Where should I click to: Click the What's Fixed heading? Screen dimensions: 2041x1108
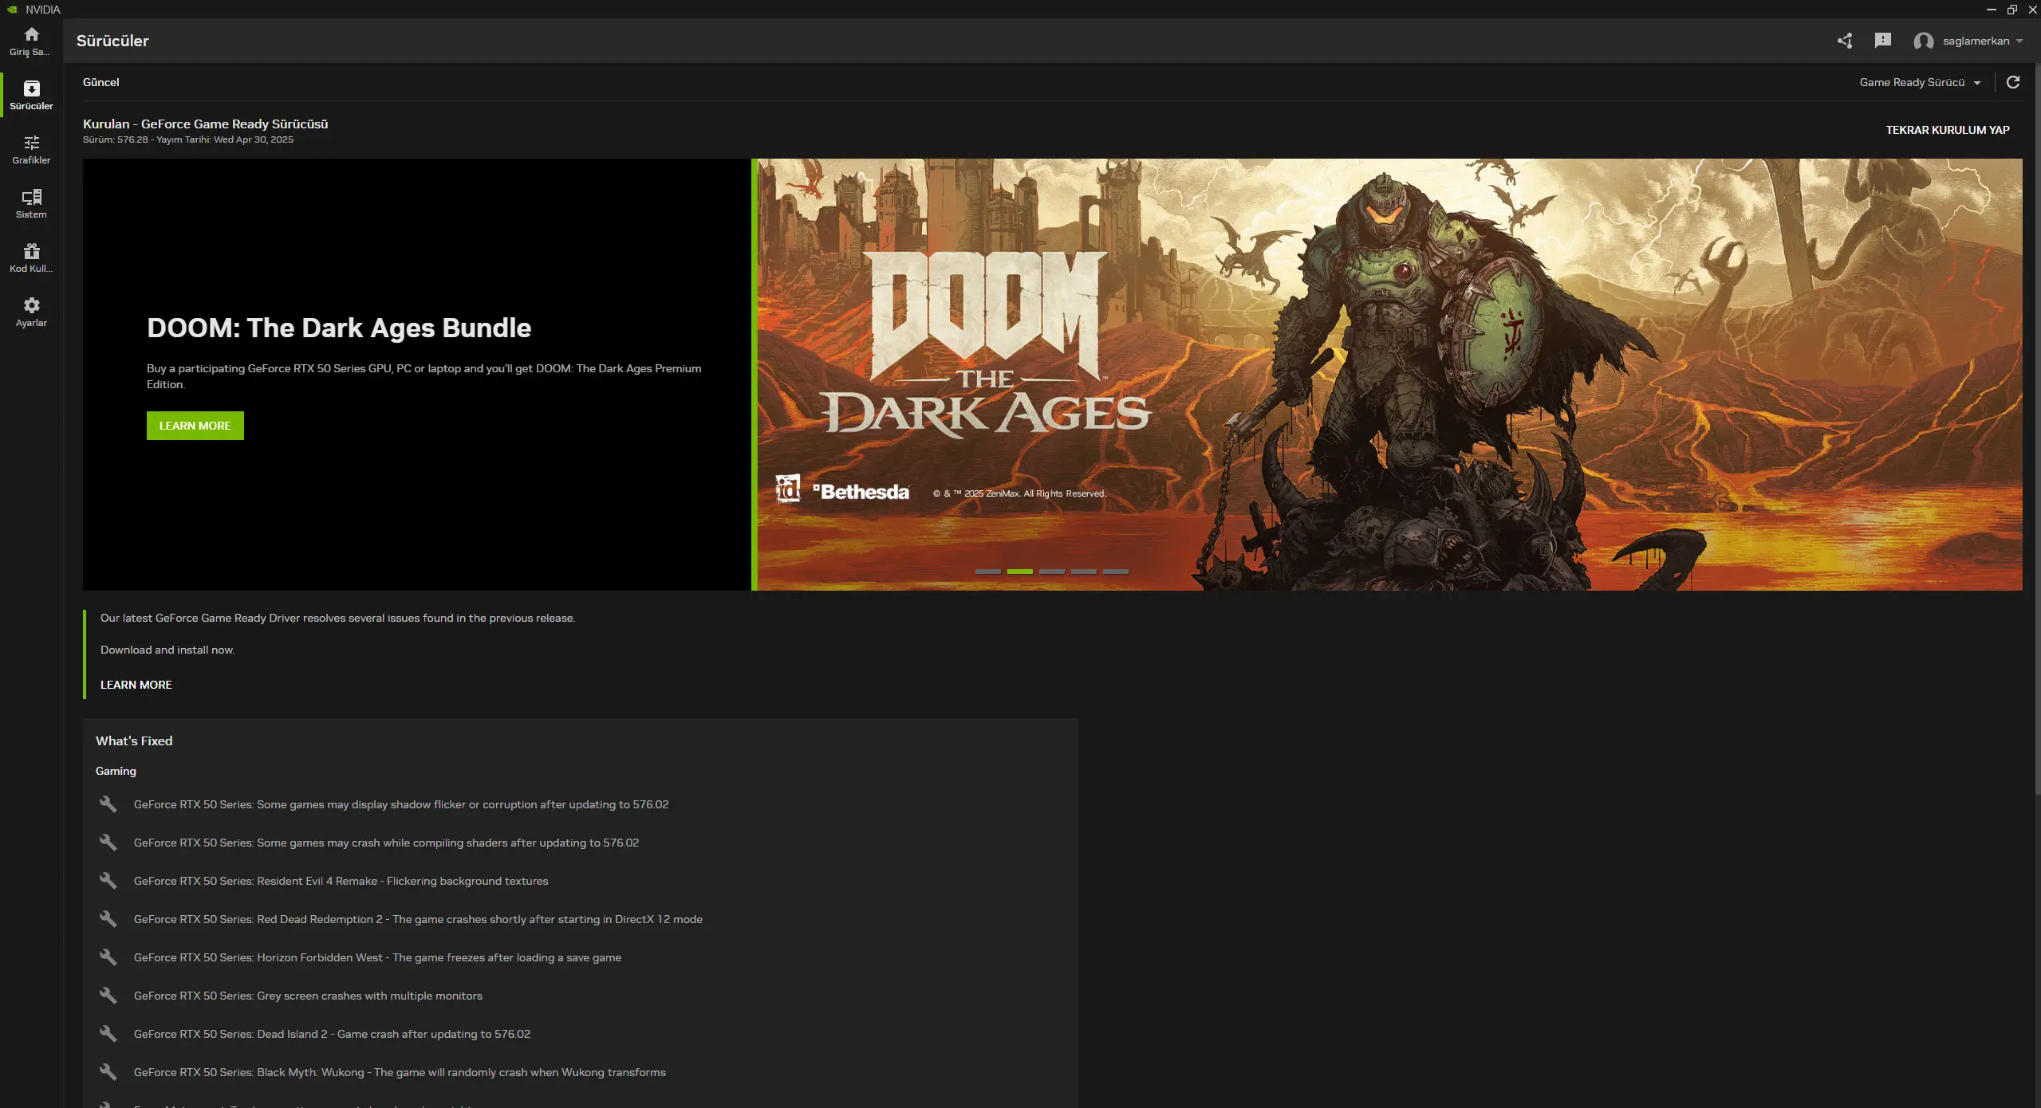(134, 741)
